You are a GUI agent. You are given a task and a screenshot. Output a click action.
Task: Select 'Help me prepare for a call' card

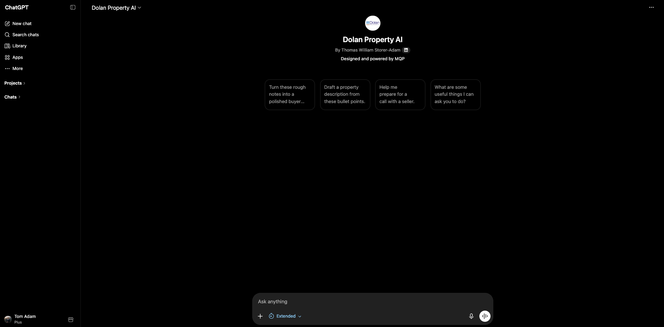pos(400,94)
